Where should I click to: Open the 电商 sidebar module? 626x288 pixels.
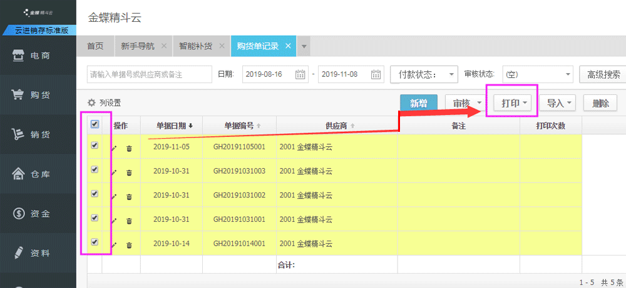(38, 56)
